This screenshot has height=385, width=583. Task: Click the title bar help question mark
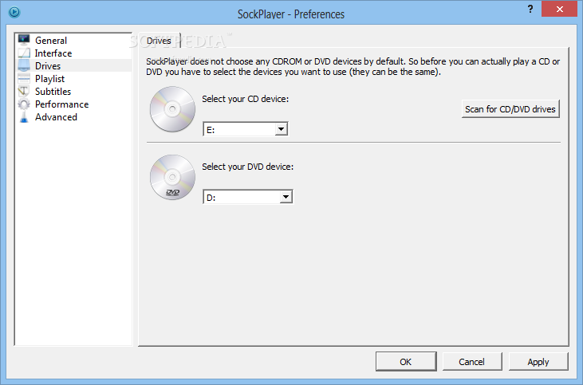(x=508, y=9)
